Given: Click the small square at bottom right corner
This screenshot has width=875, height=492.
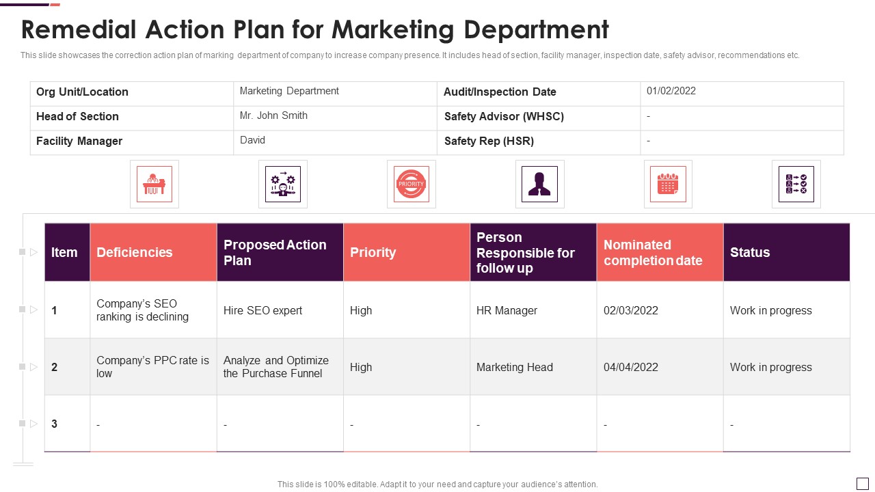Looking at the screenshot, I should pos(863,484).
